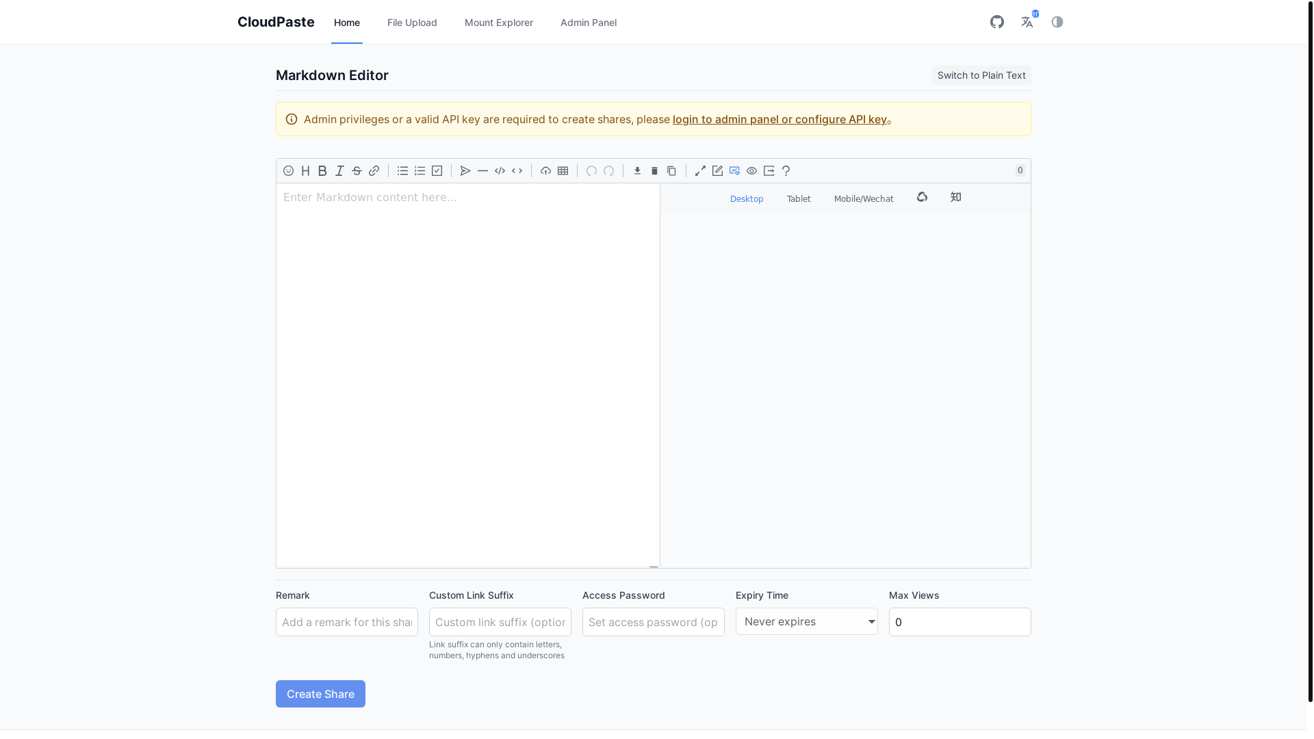Clear editor content with trash icon
This screenshot has width=1314, height=739.
click(654, 171)
